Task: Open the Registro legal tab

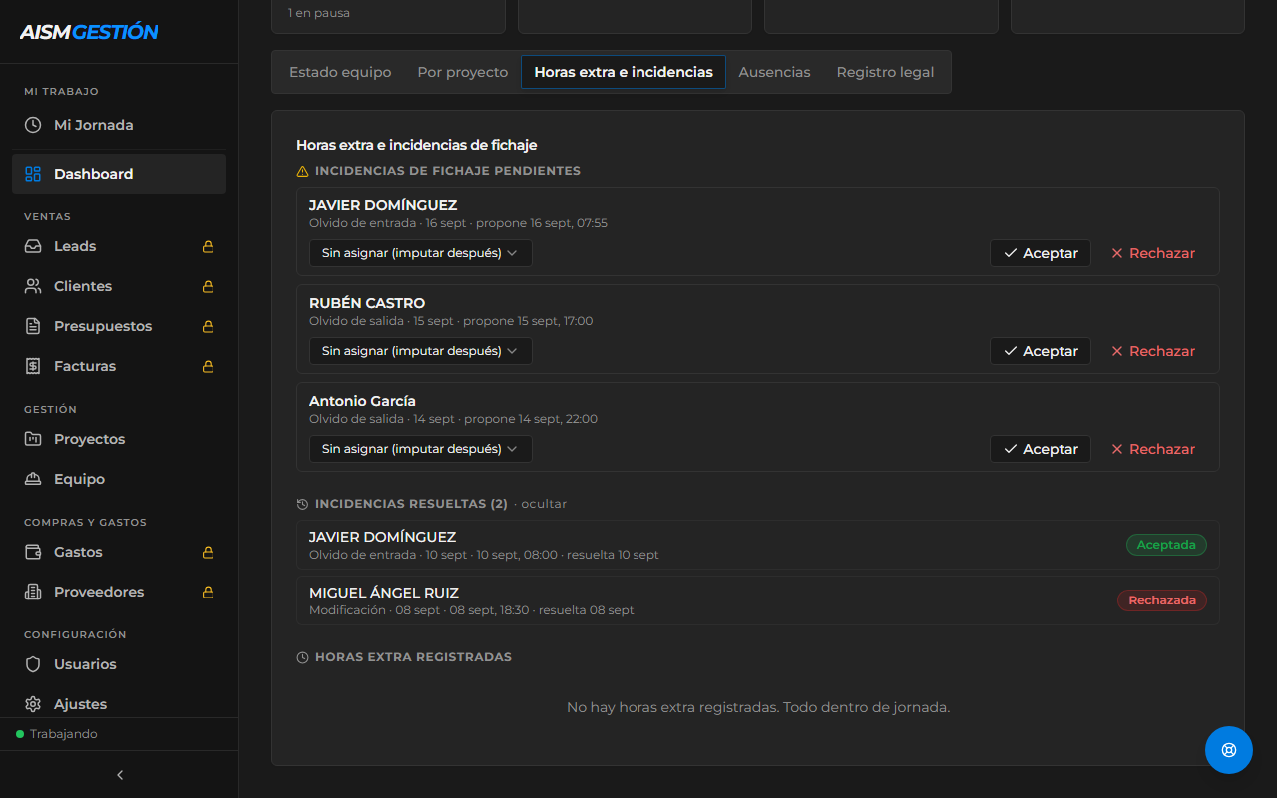Action: point(886,72)
